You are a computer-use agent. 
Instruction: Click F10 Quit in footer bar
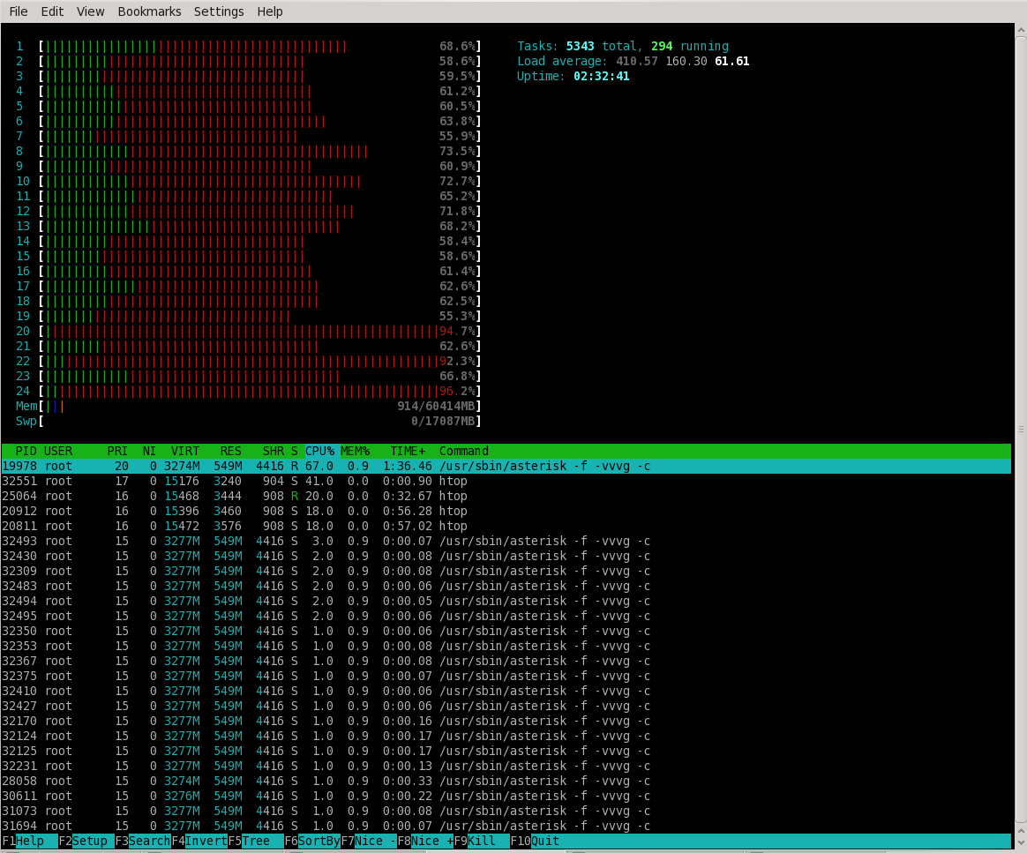click(x=544, y=841)
